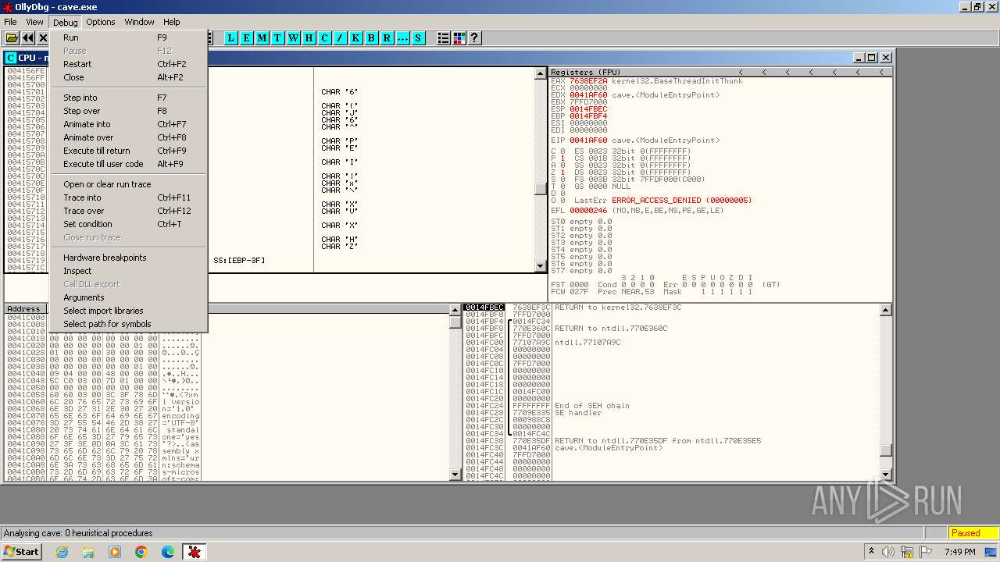
Task: Show Threads window (T button)
Action: coord(278,37)
